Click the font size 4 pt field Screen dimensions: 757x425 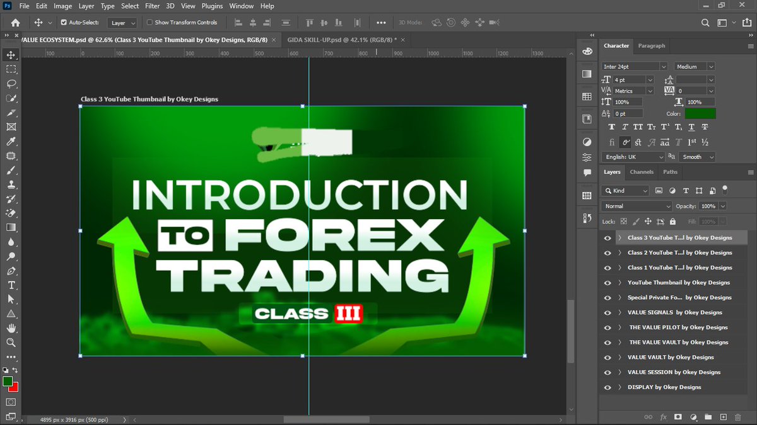(x=628, y=80)
